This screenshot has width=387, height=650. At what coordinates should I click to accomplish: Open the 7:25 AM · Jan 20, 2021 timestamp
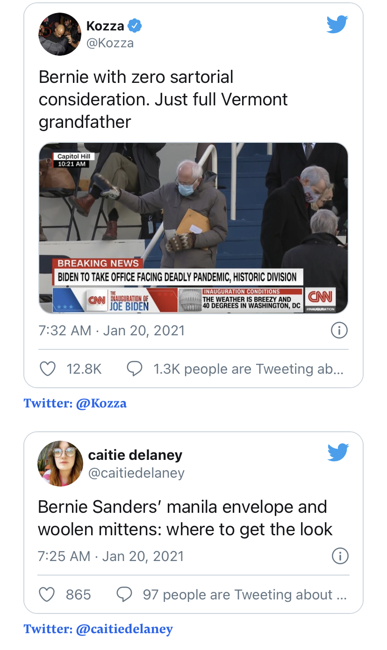point(111,556)
